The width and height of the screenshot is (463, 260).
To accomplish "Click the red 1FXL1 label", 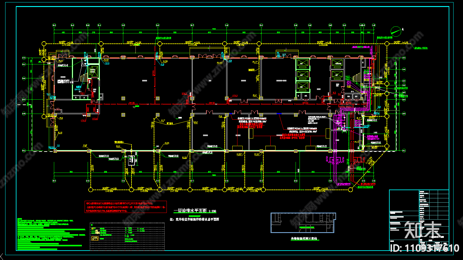I will 83,121.
